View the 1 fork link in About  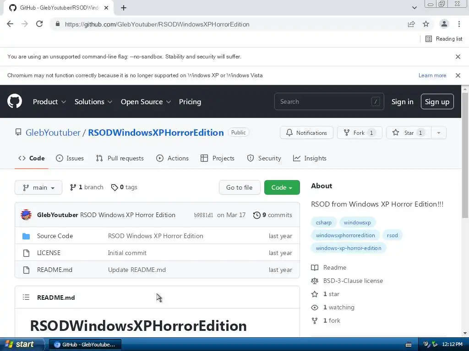326,320
